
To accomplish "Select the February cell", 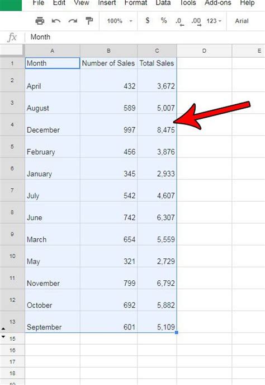I will [x=53, y=147].
